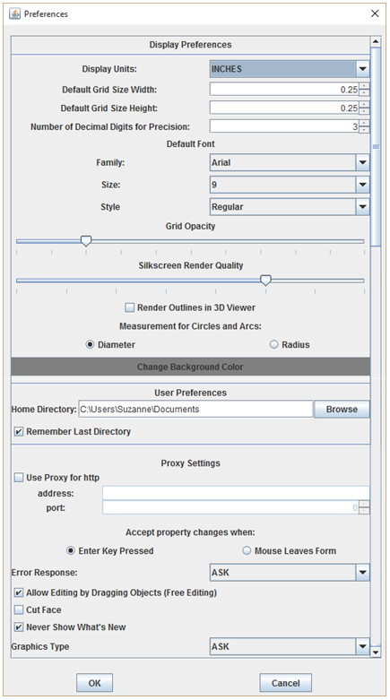Decrease Default Grid Size Width value
Viewport: 390px width, 700px height.
click(x=365, y=92)
